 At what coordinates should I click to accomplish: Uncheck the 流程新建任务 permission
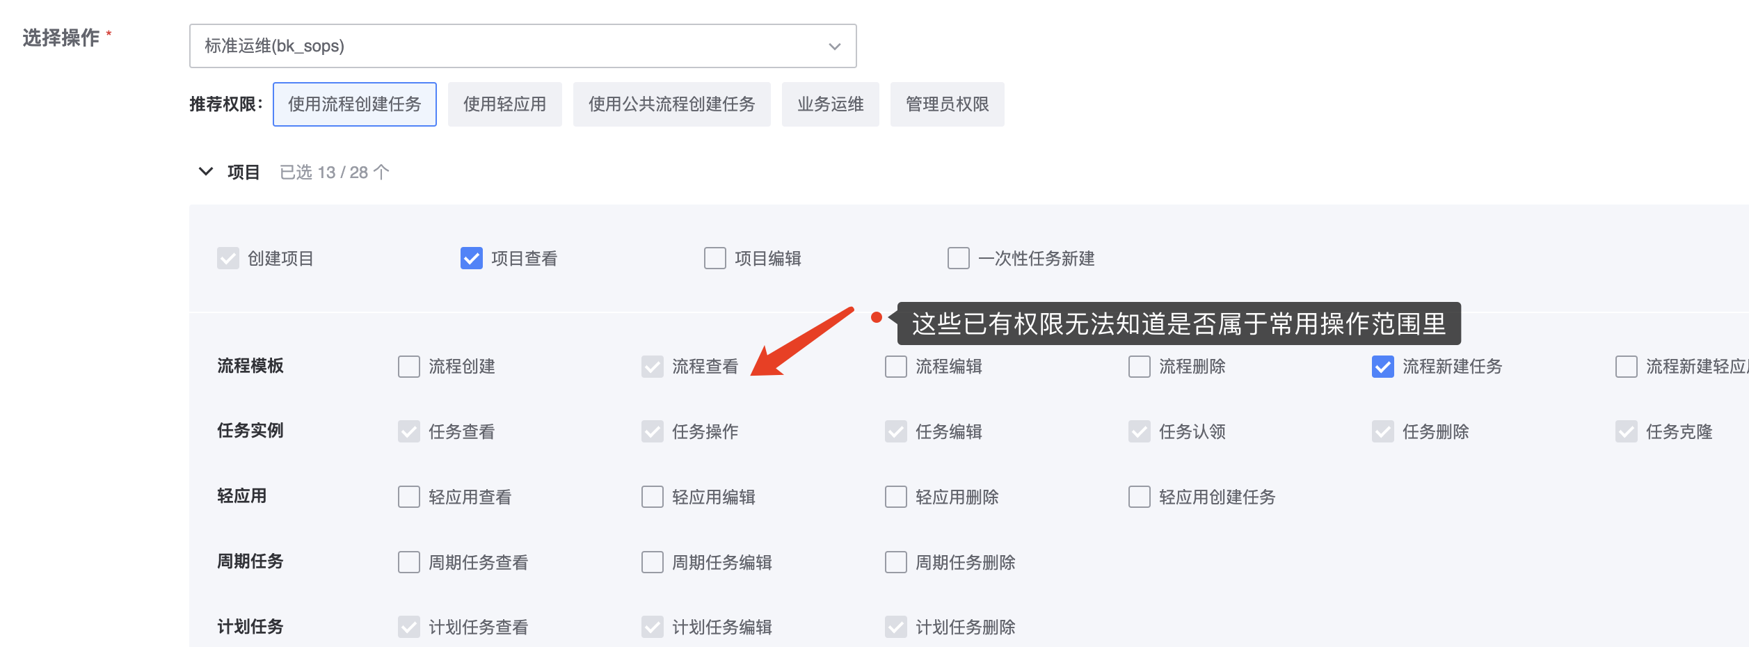point(1382,367)
